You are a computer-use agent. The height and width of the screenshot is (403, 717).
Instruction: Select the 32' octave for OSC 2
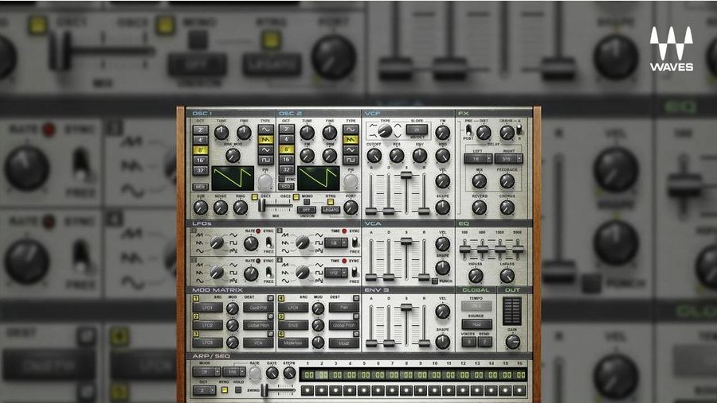coord(286,170)
